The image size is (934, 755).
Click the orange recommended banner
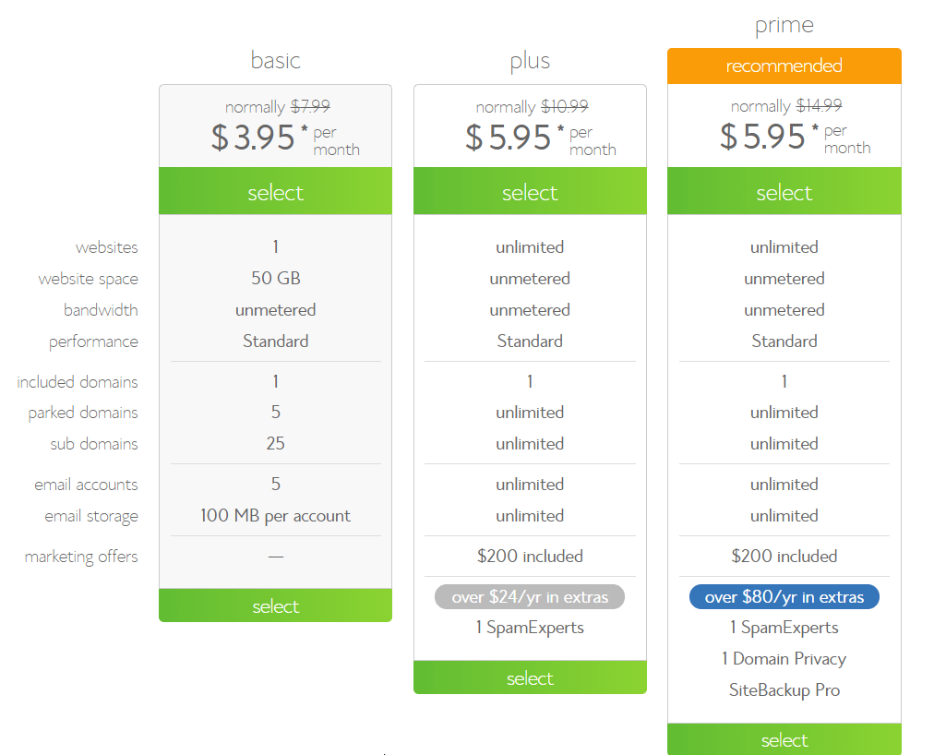[x=784, y=66]
